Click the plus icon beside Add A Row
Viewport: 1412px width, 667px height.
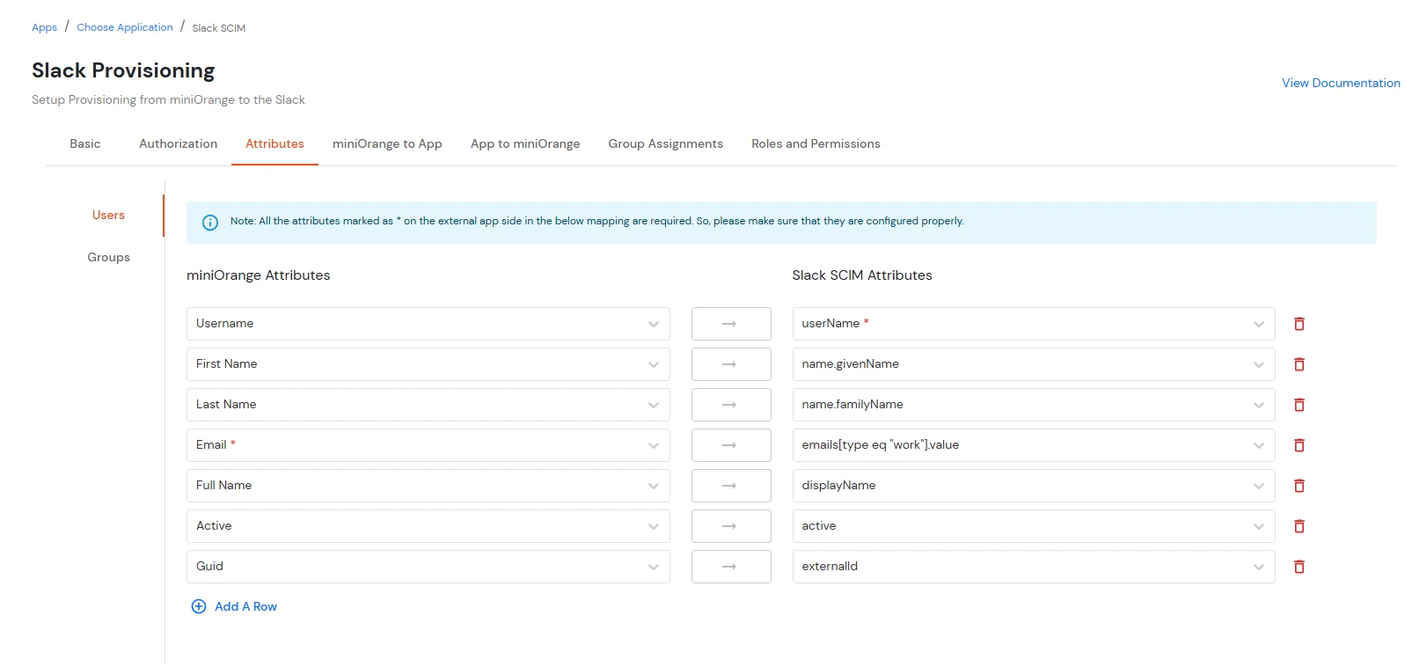click(x=199, y=606)
